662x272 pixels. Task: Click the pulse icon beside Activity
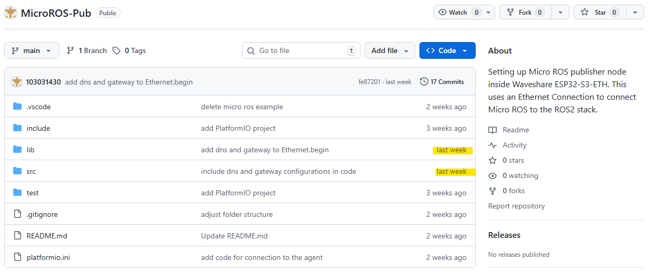click(x=493, y=145)
